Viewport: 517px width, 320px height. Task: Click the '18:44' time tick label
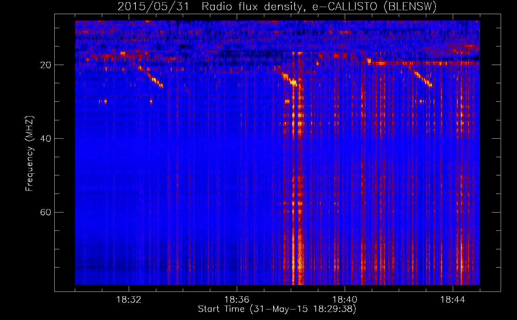click(453, 300)
